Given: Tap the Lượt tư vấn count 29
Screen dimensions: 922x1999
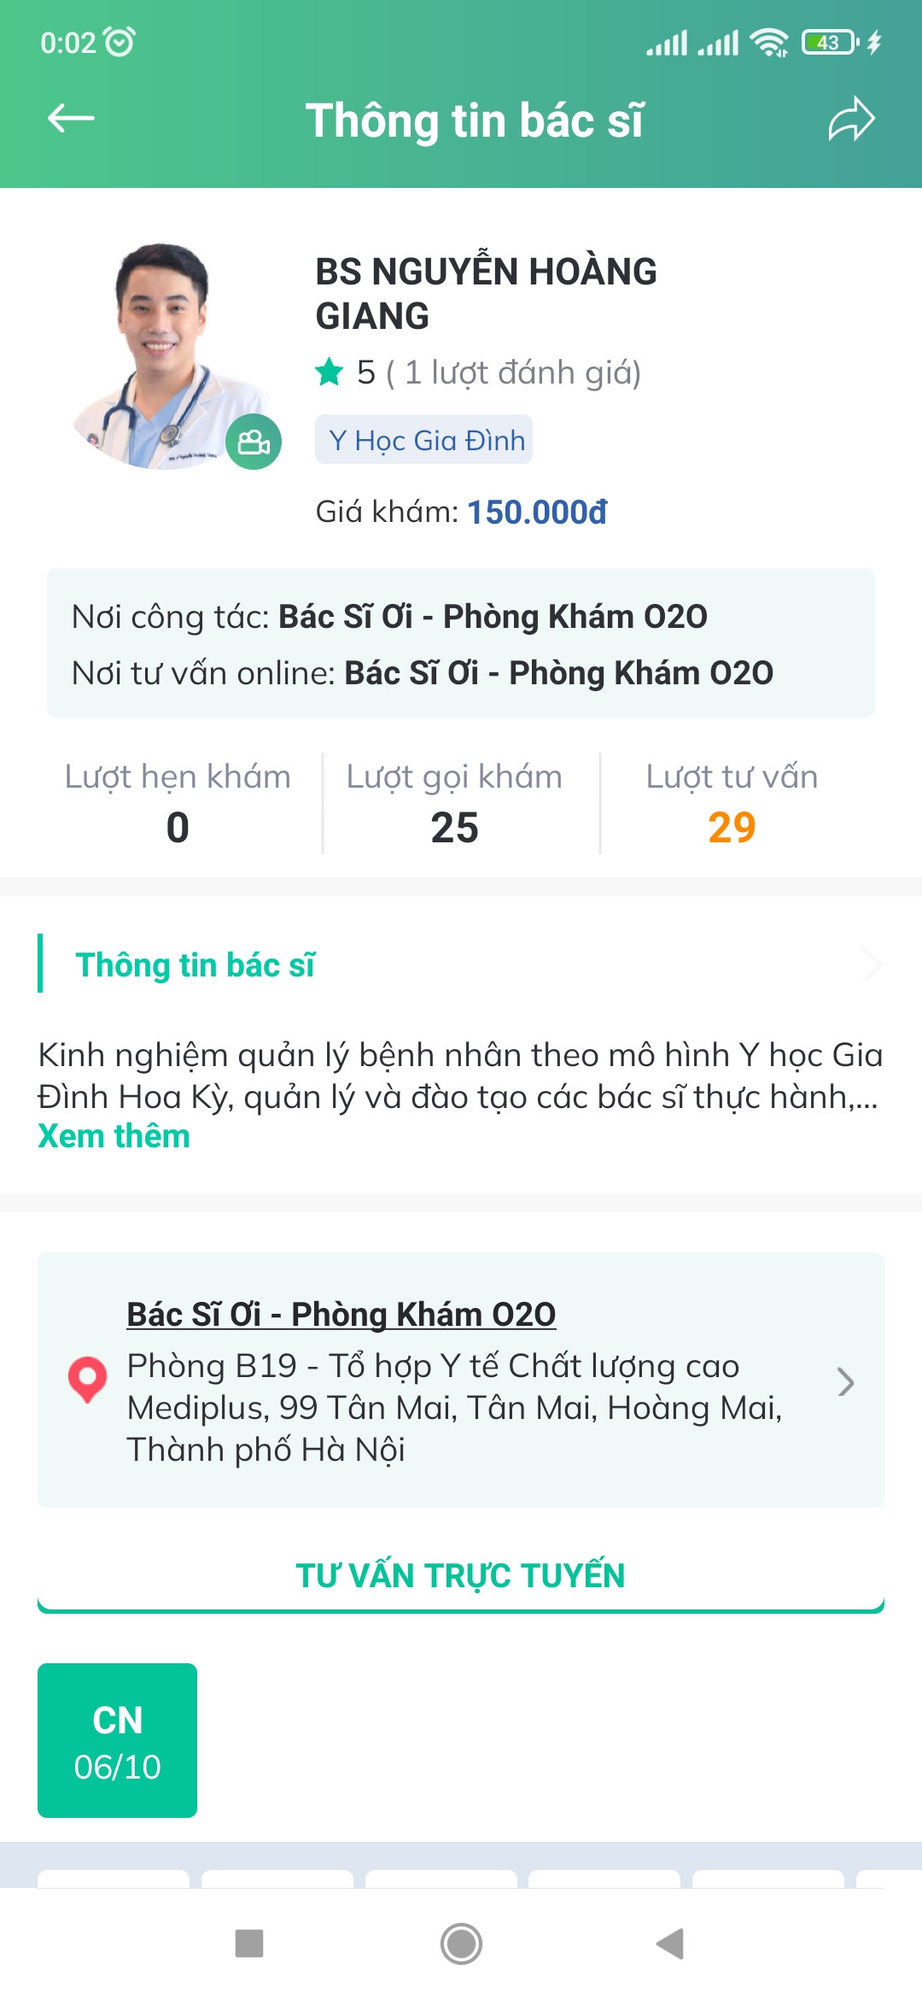Looking at the screenshot, I should coord(732,827).
